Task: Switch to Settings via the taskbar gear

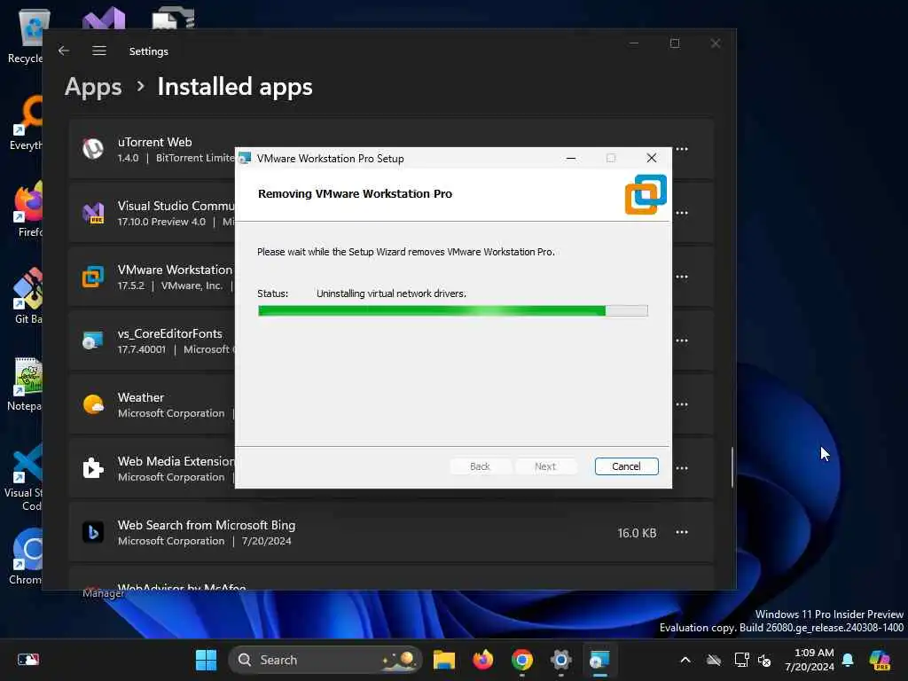Action: (560, 660)
